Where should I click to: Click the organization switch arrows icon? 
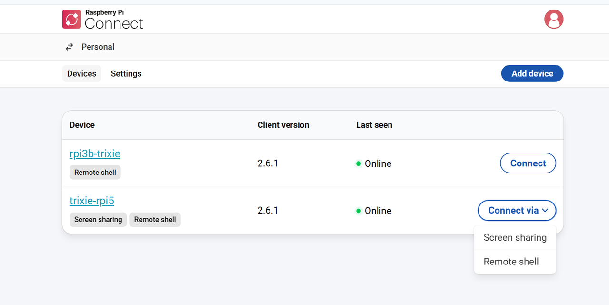click(70, 47)
